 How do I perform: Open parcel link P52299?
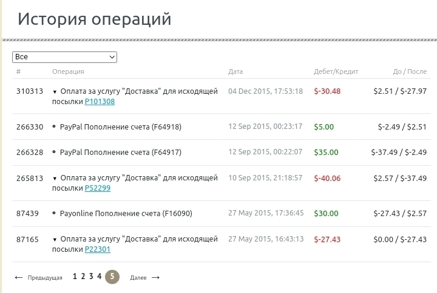[x=97, y=188]
